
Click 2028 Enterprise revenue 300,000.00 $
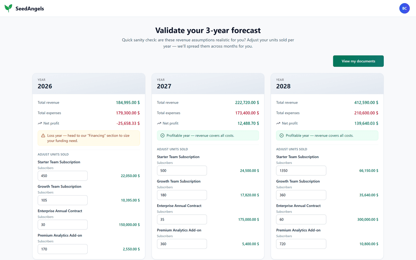tap(368, 219)
